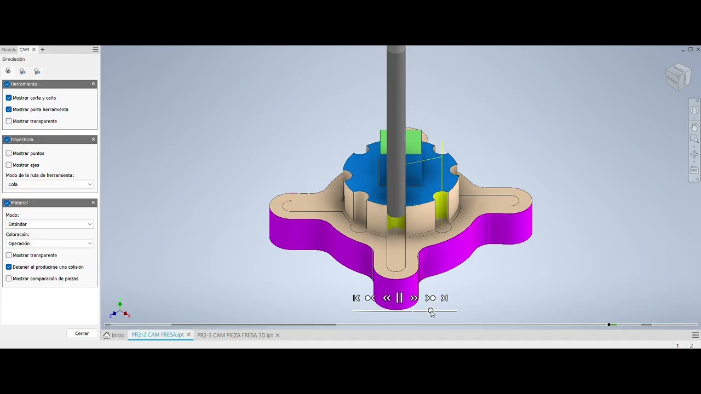Open the tool path mode dropdown Cola
Image resolution: width=701 pixels, height=394 pixels.
[50, 184]
